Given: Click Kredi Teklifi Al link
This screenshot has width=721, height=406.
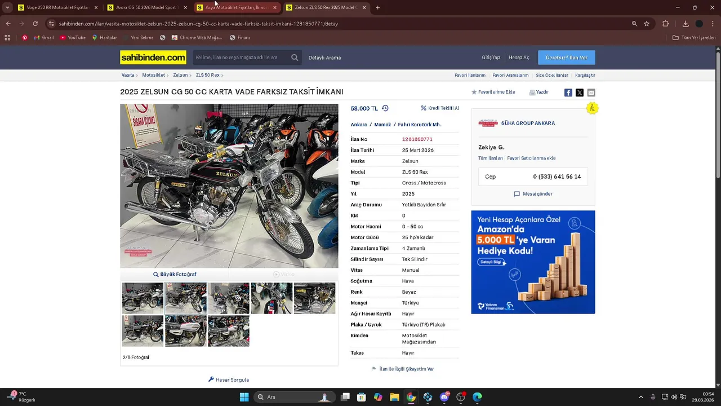Looking at the screenshot, I should (440, 108).
